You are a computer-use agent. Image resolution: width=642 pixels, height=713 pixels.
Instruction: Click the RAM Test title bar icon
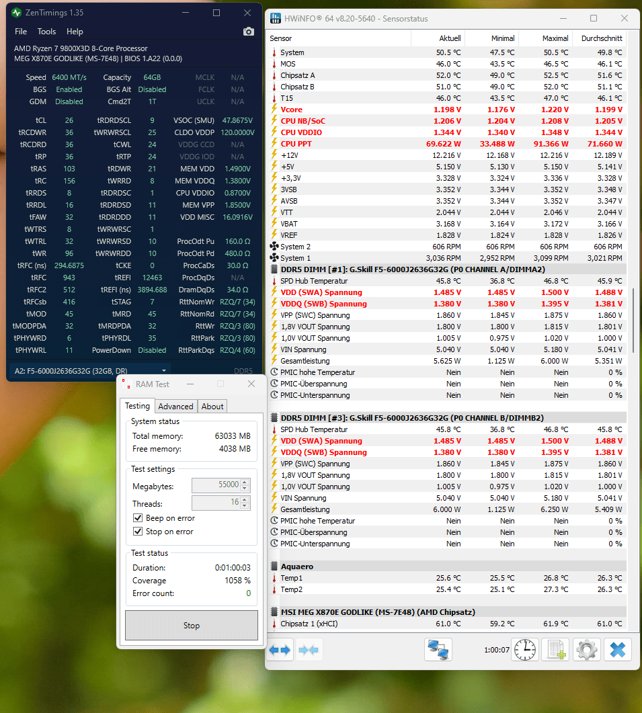pyautogui.click(x=126, y=384)
